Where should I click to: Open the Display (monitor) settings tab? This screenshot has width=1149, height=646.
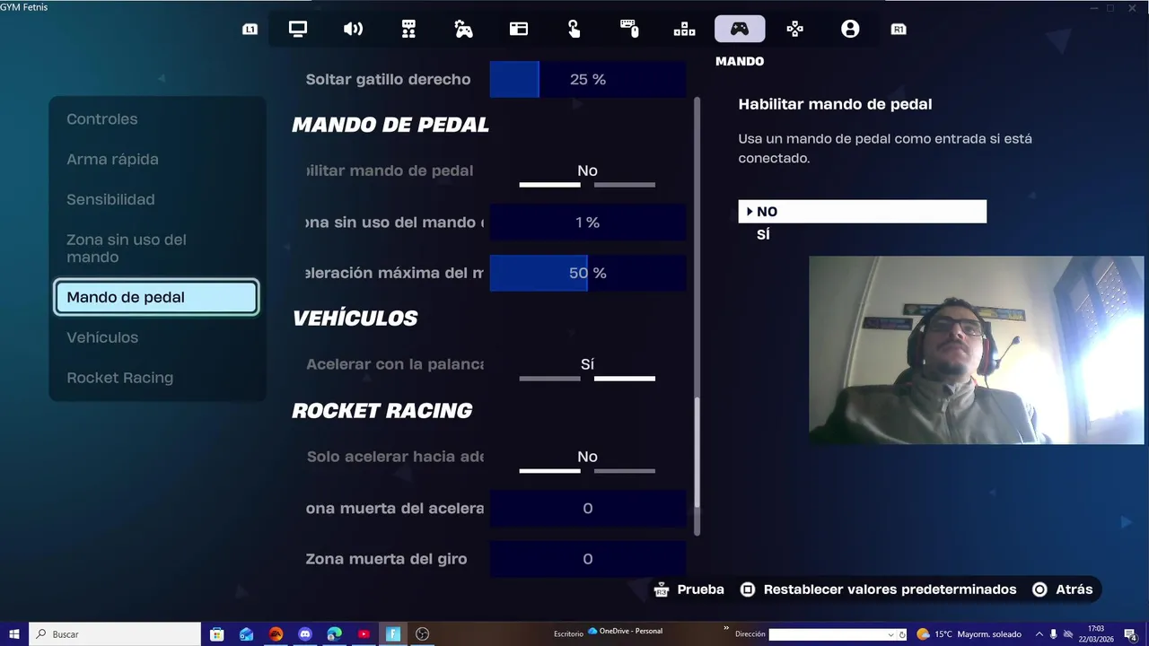pos(298,29)
